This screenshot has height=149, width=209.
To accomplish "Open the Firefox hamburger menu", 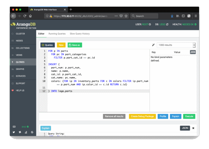I will point(196,16).
